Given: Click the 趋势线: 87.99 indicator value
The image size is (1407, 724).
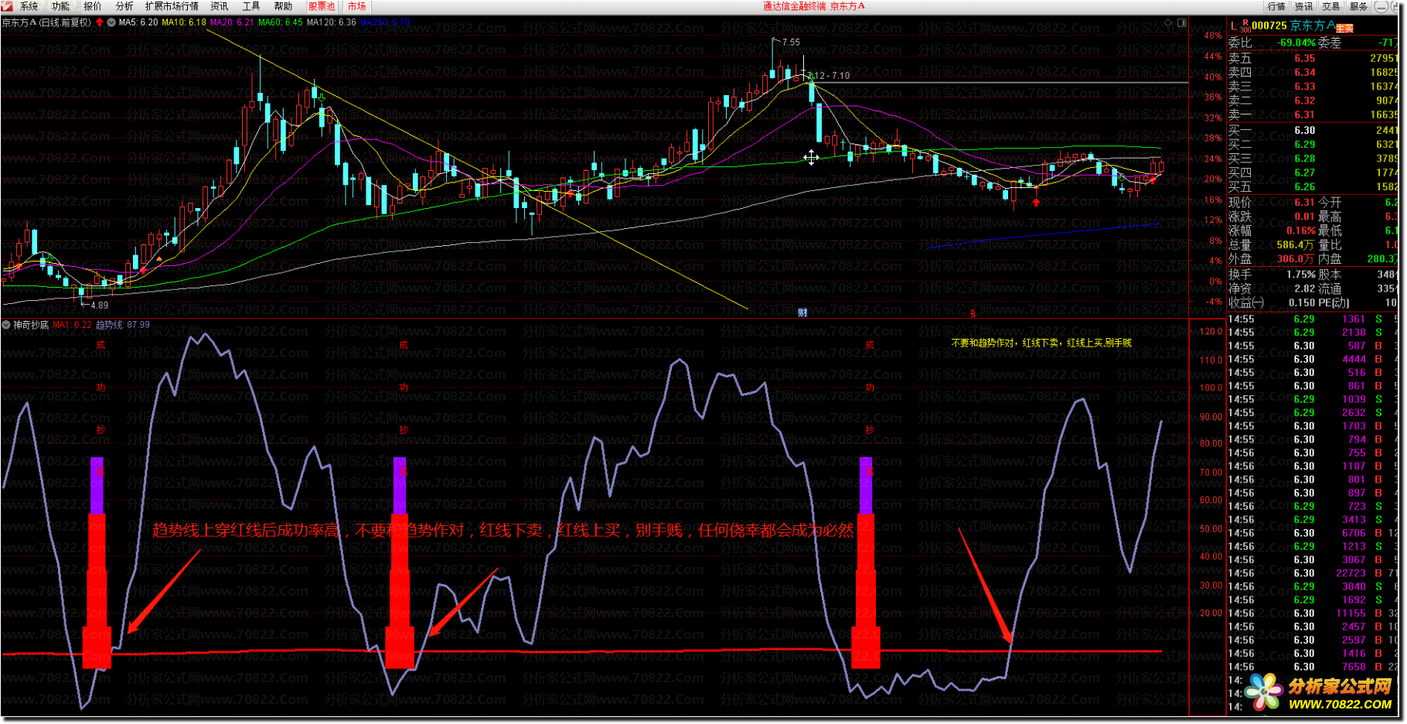Looking at the screenshot, I should (x=123, y=325).
